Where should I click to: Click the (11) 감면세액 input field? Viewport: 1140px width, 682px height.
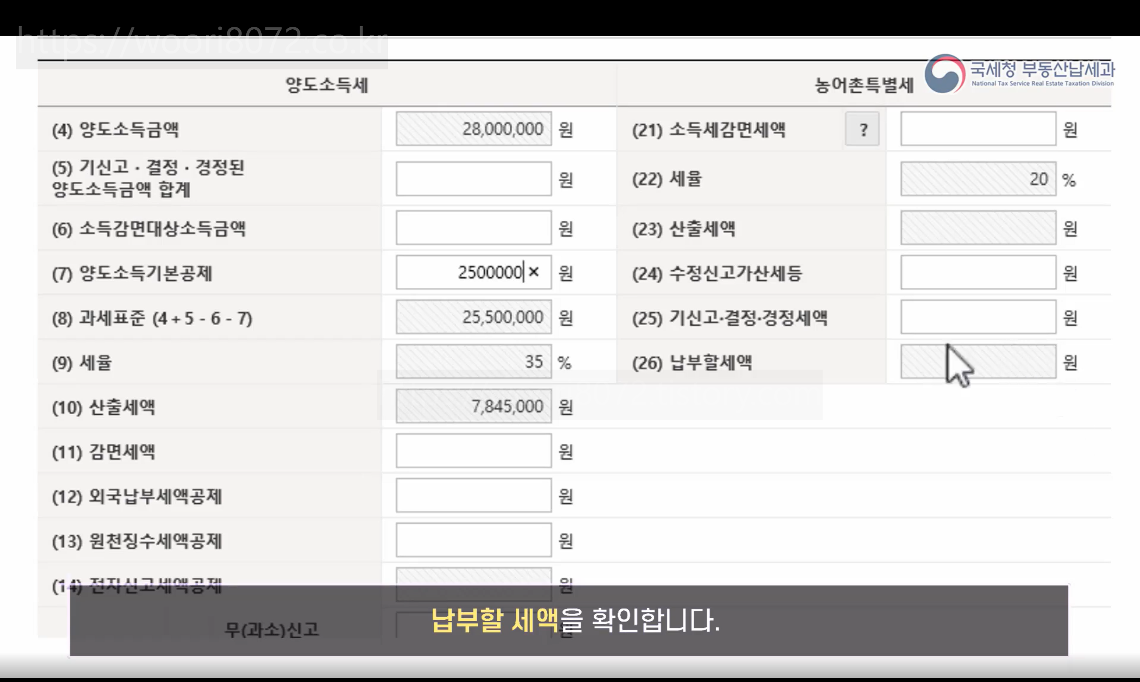(x=473, y=451)
